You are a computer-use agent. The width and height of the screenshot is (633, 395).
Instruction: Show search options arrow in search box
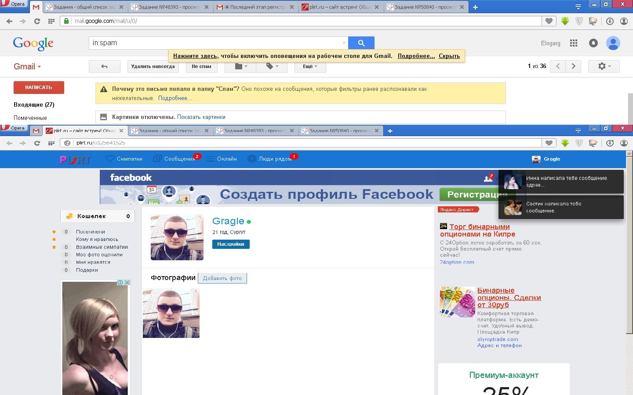point(344,43)
